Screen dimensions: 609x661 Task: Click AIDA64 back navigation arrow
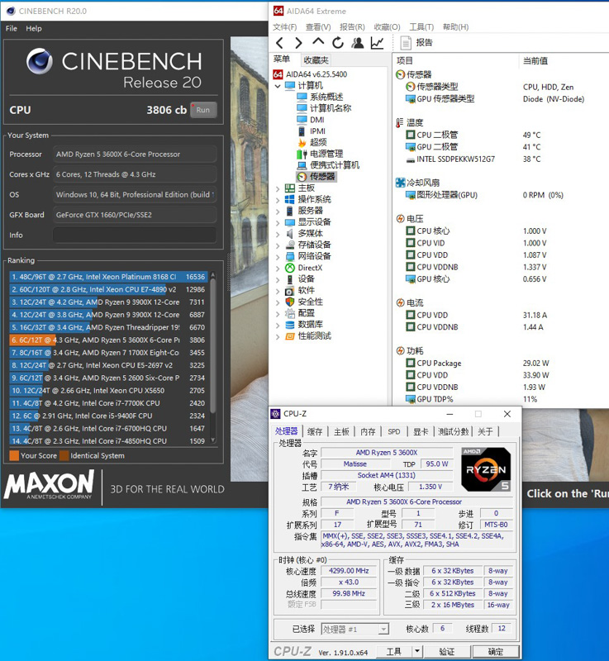pyautogui.click(x=279, y=43)
